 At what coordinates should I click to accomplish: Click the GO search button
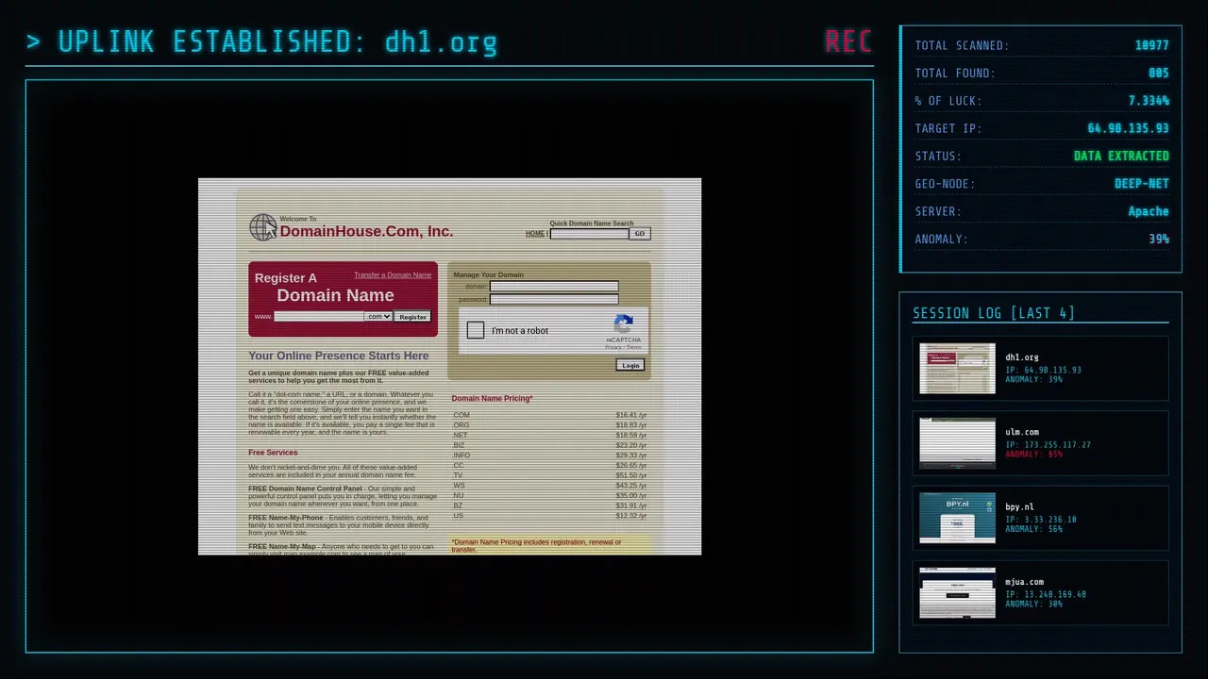click(640, 234)
